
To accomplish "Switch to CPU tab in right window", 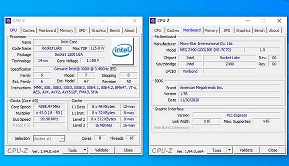I will tap(158, 30).
